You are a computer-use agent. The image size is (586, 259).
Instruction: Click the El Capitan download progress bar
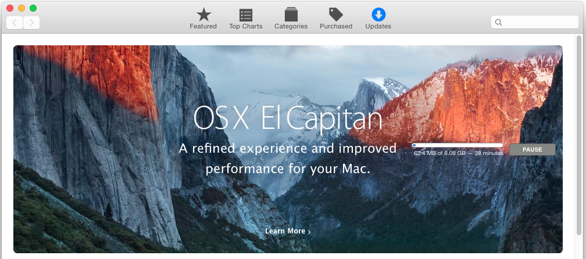click(x=458, y=145)
